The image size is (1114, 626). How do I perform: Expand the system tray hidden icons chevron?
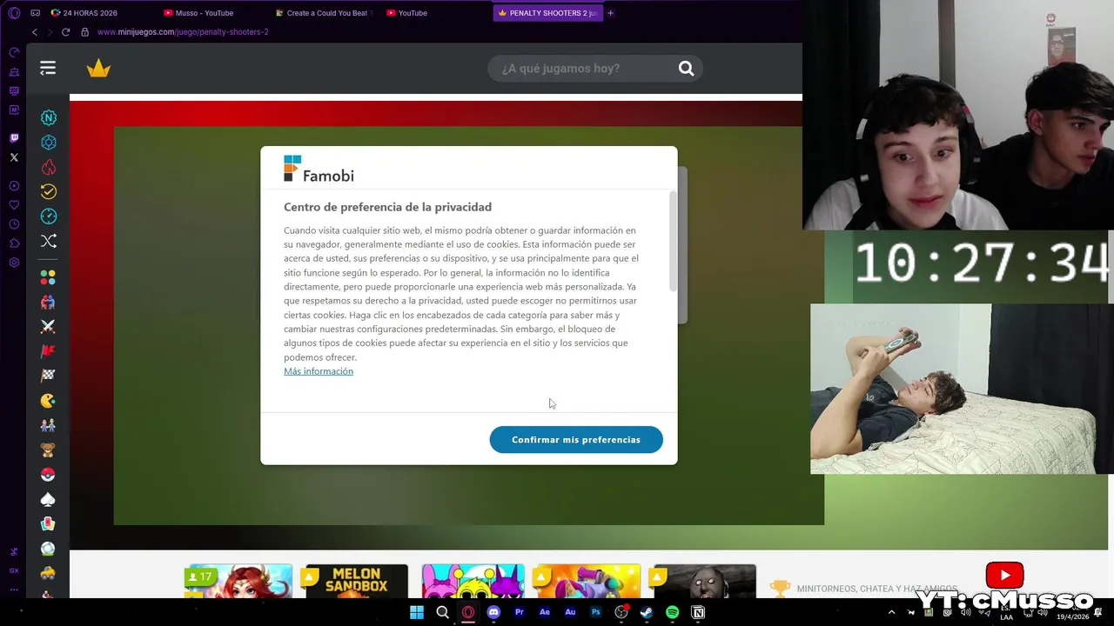click(x=891, y=612)
